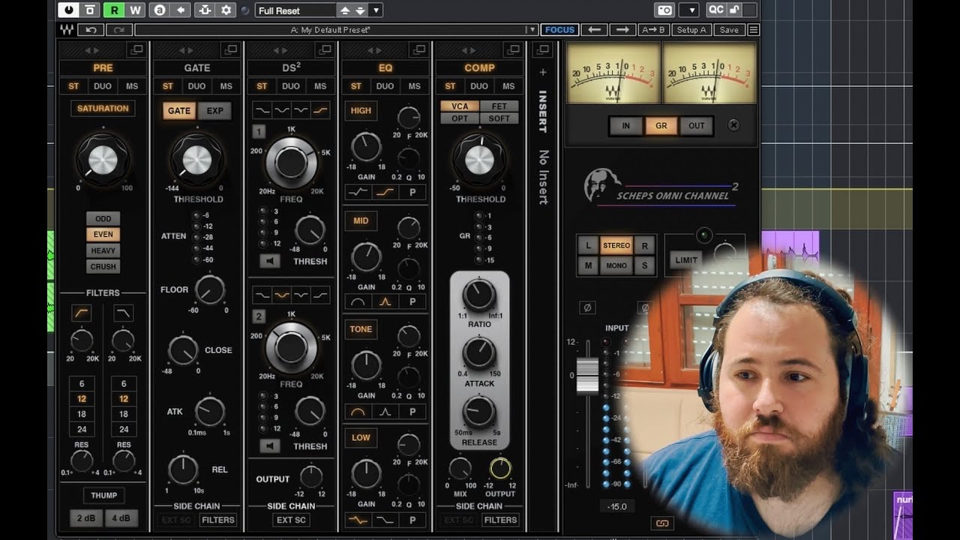Toggle the FOCUS button
This screenshot has width=960, height=540.
[559, 30]
